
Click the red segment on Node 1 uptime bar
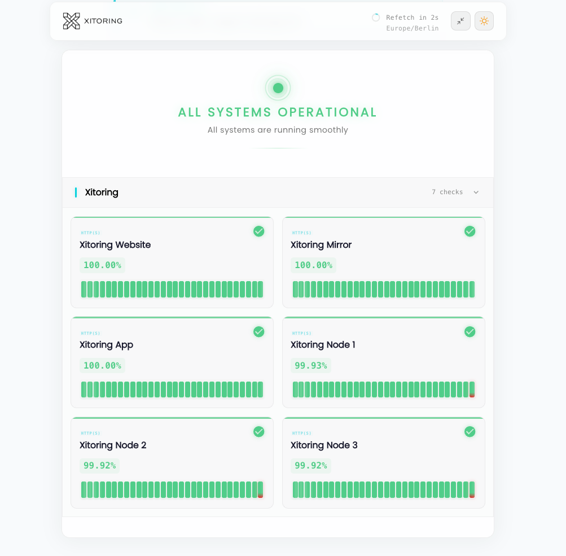coord(472,395)
